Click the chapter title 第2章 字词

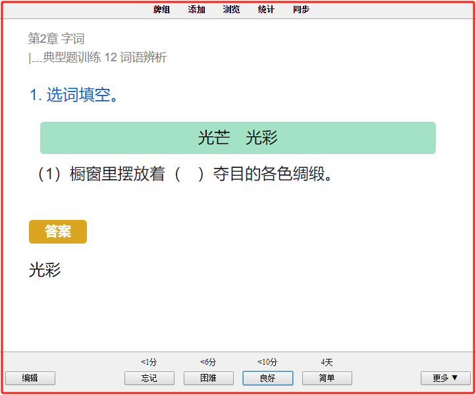(56, 39)
